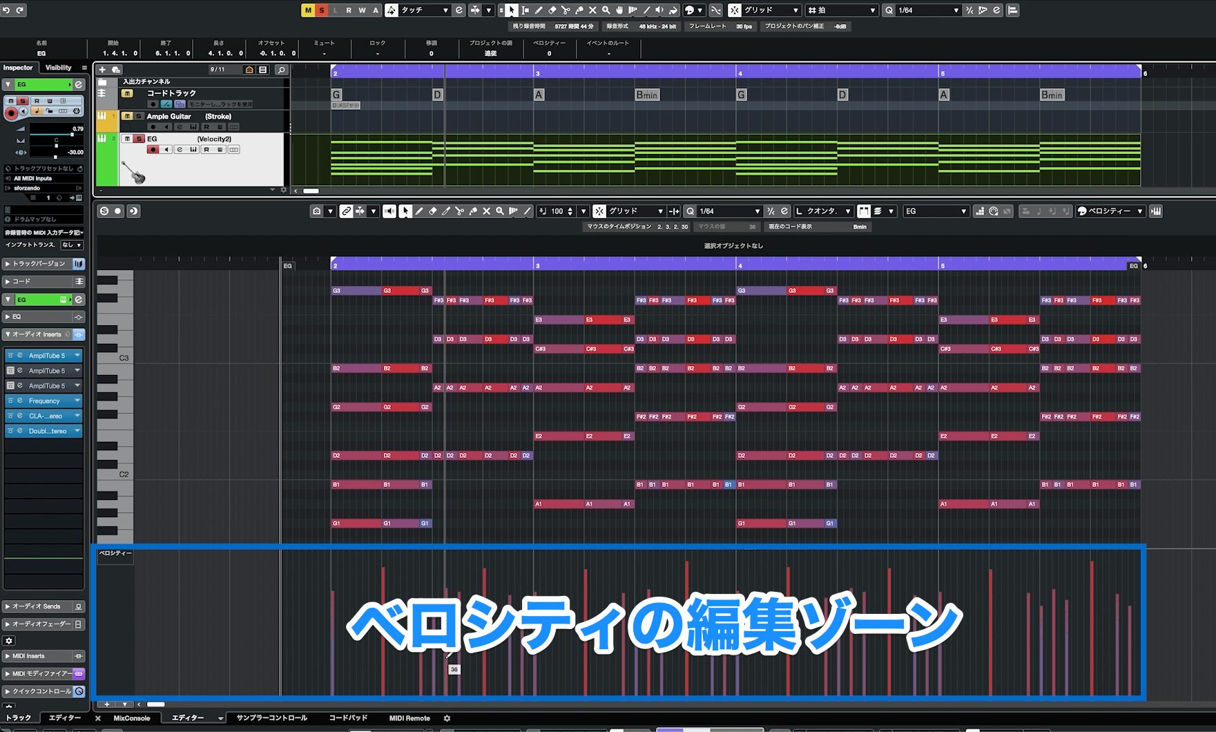1216x732 pixels.
Task: Click the sforzando output routing field
Action: point(43,188)
